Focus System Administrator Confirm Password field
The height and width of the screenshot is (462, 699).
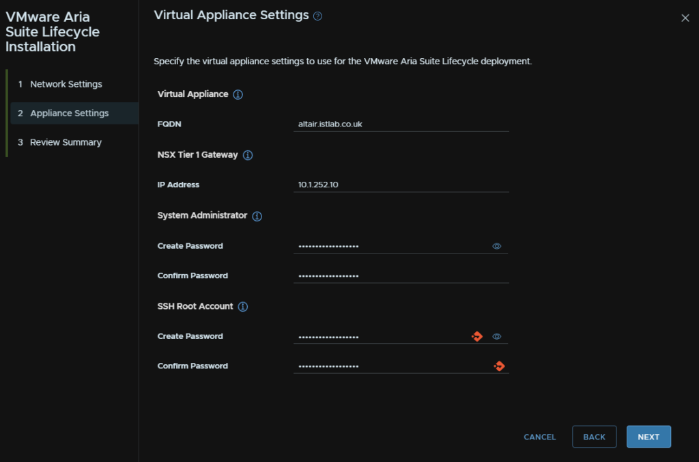tap(401, 276)
